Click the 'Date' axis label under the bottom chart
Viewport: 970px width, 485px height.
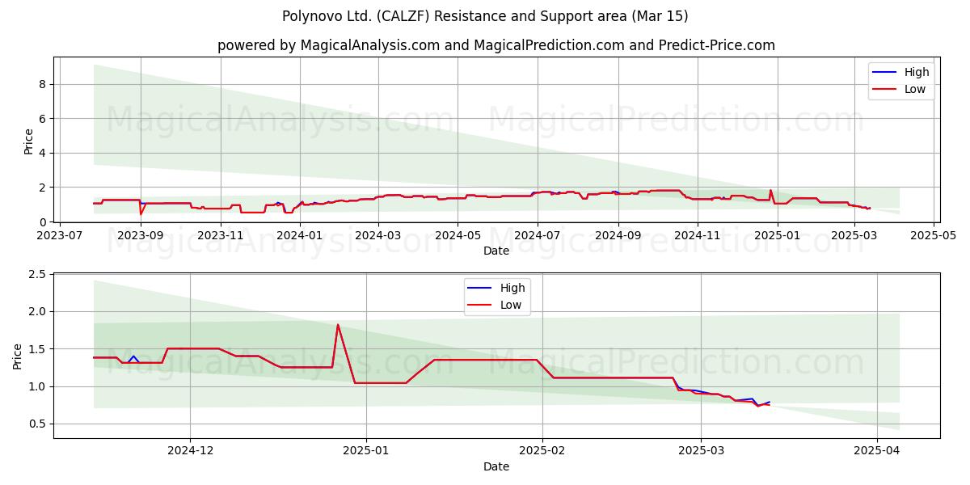point(496,467)
